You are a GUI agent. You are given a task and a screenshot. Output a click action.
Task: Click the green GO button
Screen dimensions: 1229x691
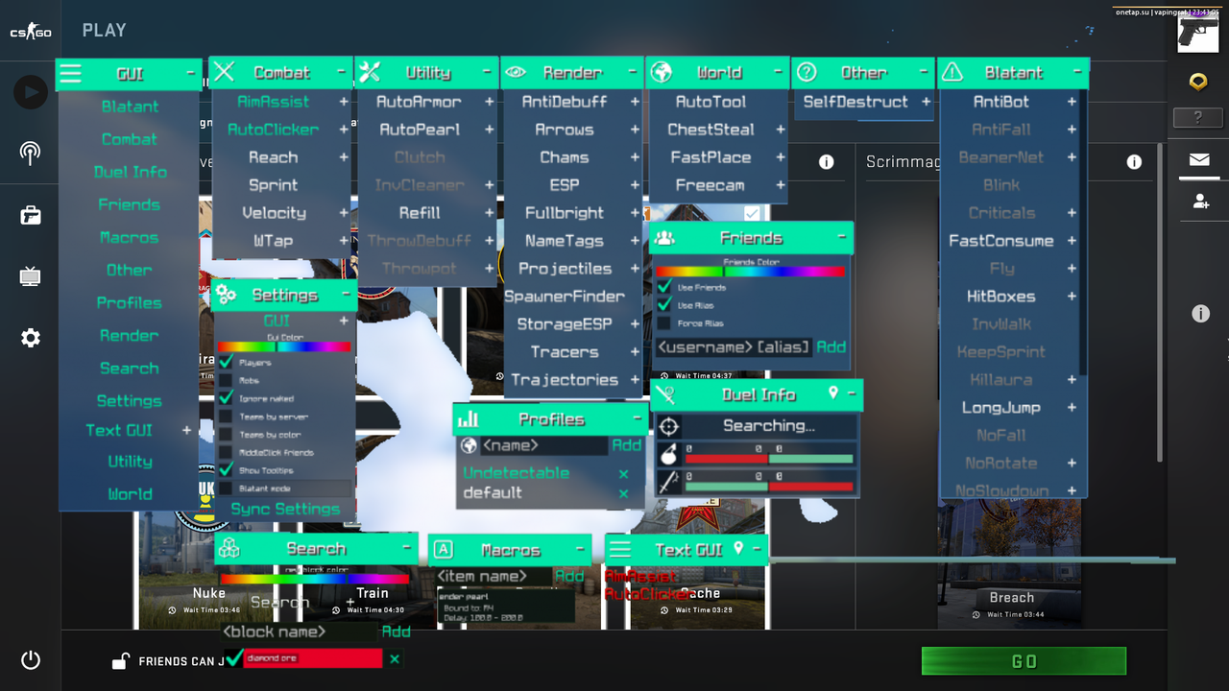pos(1024,661)
